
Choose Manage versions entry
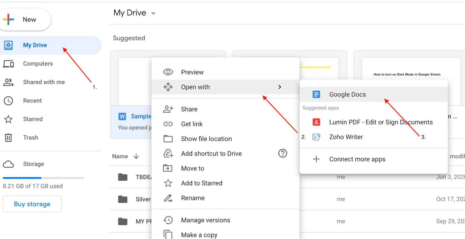coord(226,220)
